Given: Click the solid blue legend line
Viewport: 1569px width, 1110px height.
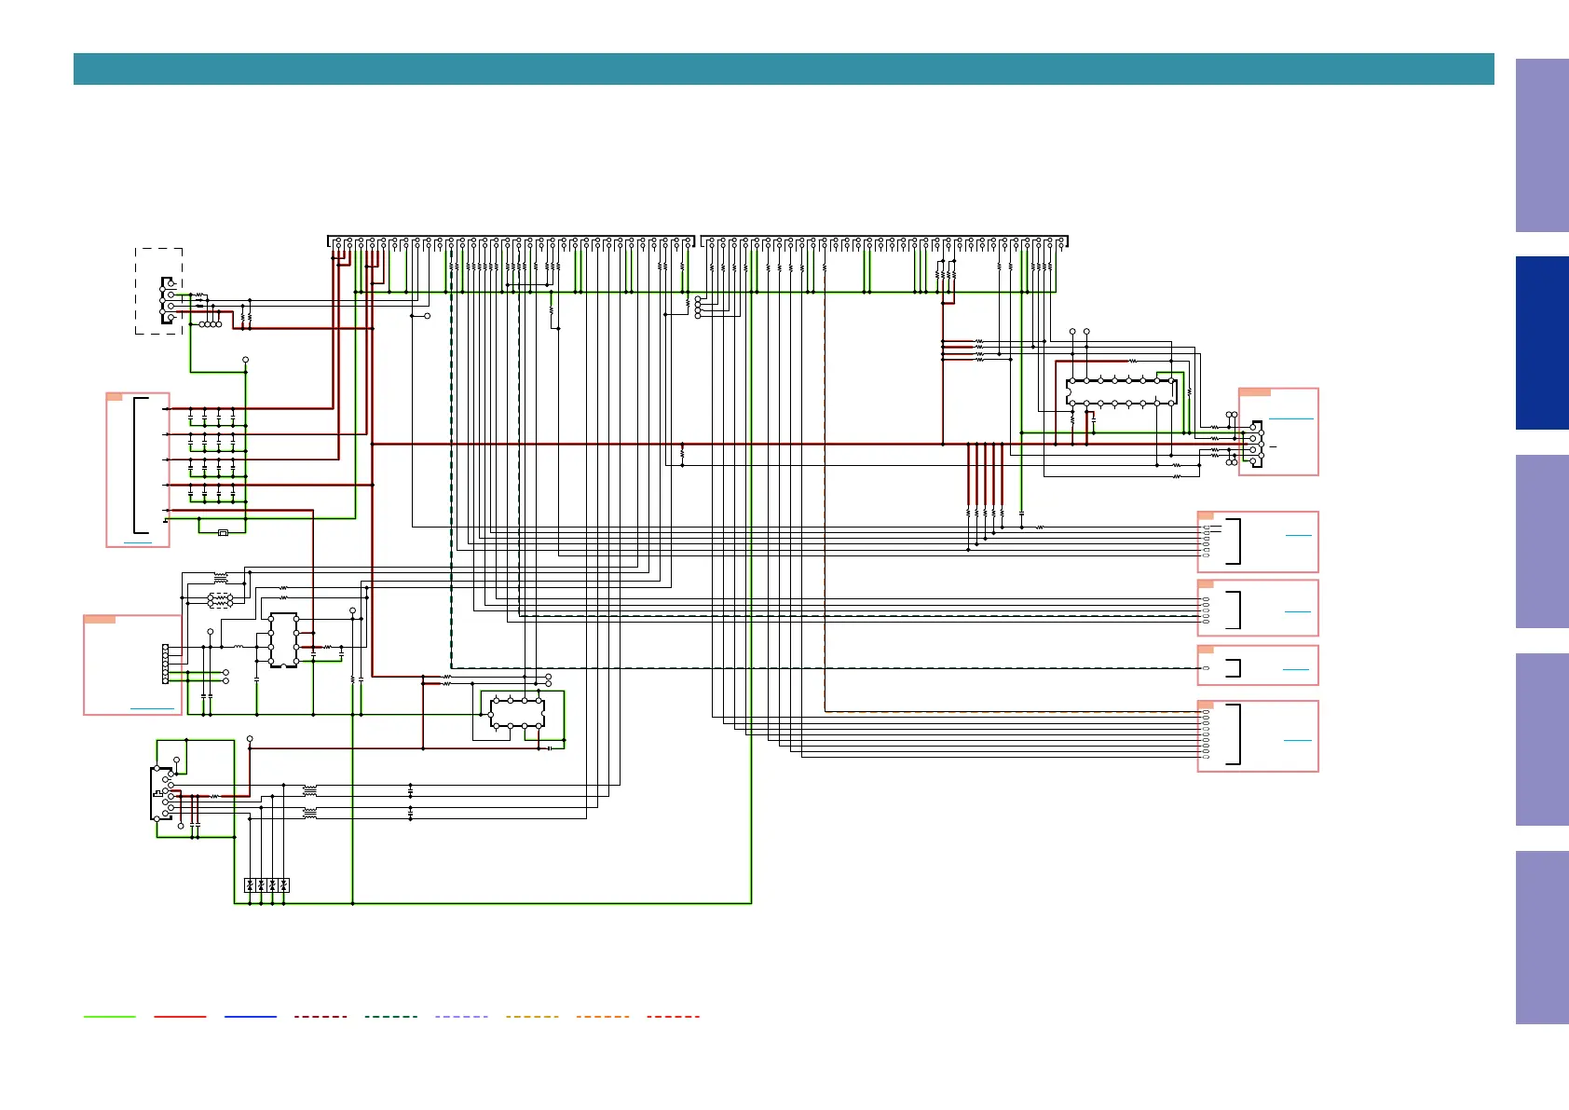Looking at the screenshot, I should pyautogui.click(x=251, y=1017).
